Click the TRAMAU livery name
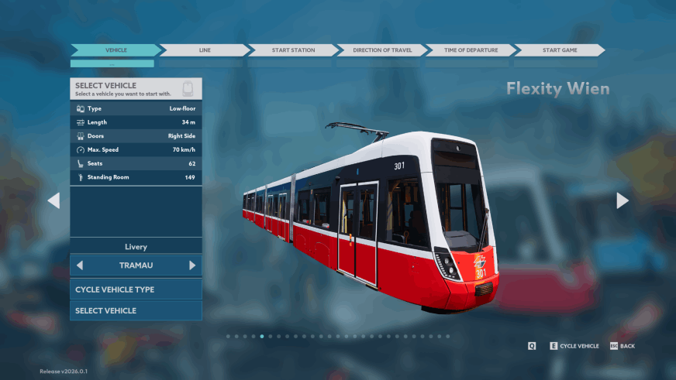The height and width of the screenshot is (380, 676). click(136, 265)
